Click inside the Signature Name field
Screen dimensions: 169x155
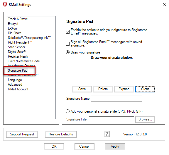[x=116, y=99]
